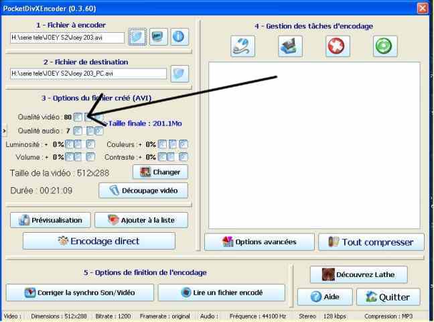434x322 pixels.
Task: Click the Couleurs slider thumb
Action: click(x=172, y=144)
